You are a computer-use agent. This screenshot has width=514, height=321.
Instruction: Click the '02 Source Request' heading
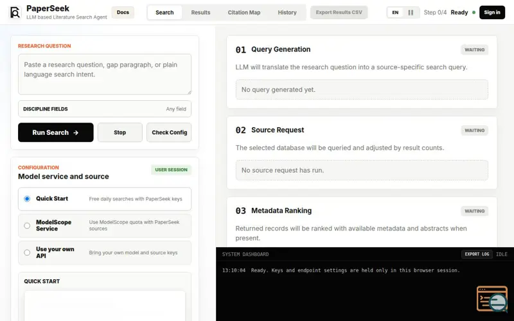pos(269,130)
